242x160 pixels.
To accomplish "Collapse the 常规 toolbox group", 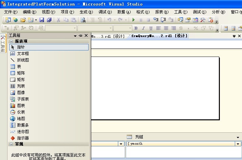I will [11, 144].
